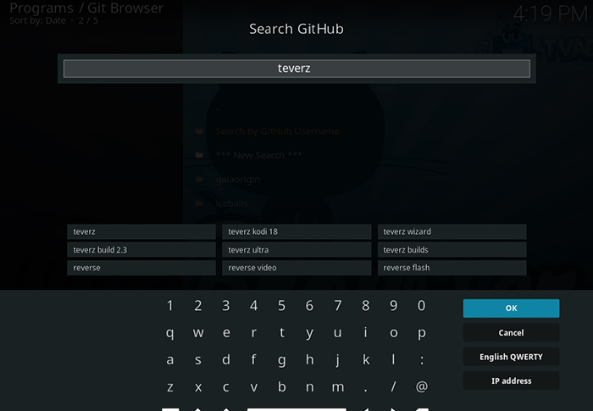Select the x key
The image size is (593, 411).
(198, 386)
